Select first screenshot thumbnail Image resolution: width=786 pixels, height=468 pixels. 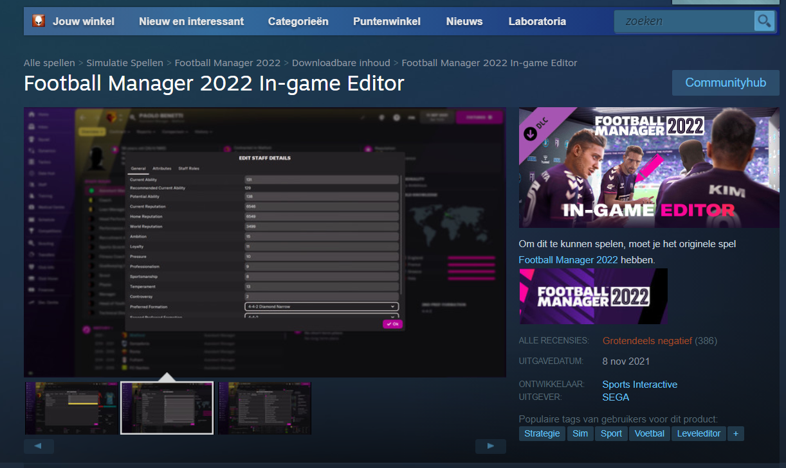click(71, 408)
